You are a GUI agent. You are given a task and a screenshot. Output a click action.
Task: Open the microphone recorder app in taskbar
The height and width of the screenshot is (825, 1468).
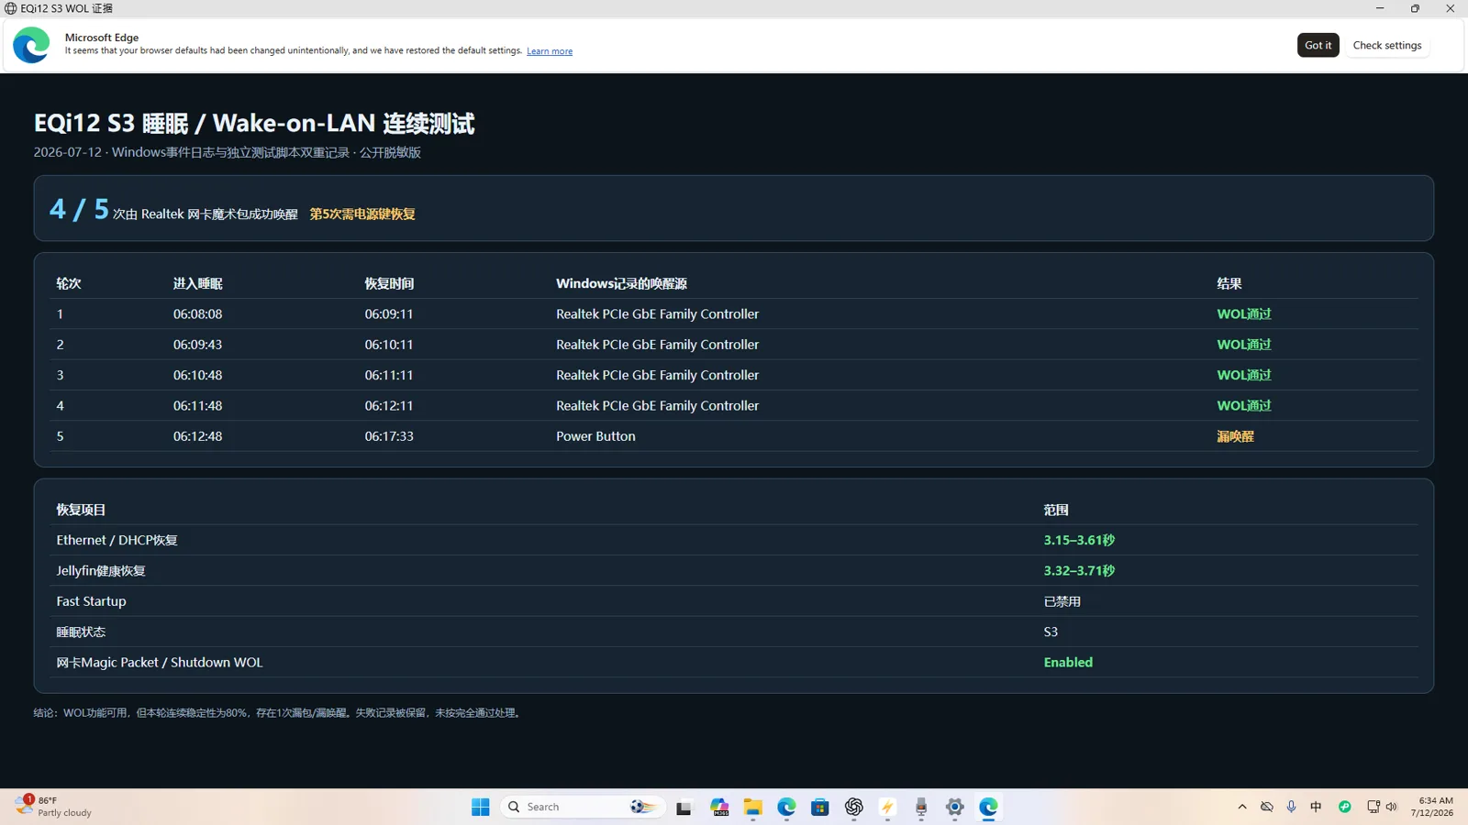click(921, 807)
